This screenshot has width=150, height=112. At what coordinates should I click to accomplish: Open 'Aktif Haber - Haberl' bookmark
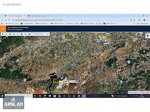coord(88,23)
